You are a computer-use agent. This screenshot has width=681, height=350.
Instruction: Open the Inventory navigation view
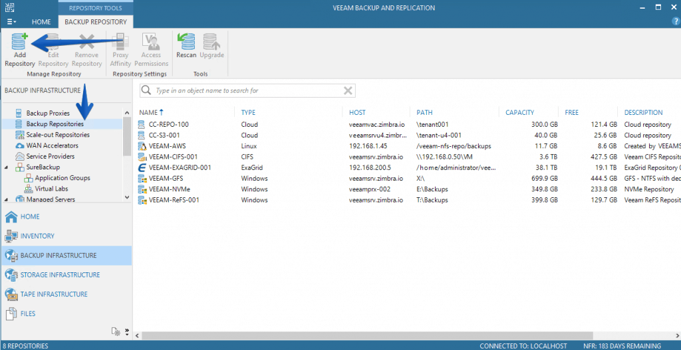pos(37,236)
